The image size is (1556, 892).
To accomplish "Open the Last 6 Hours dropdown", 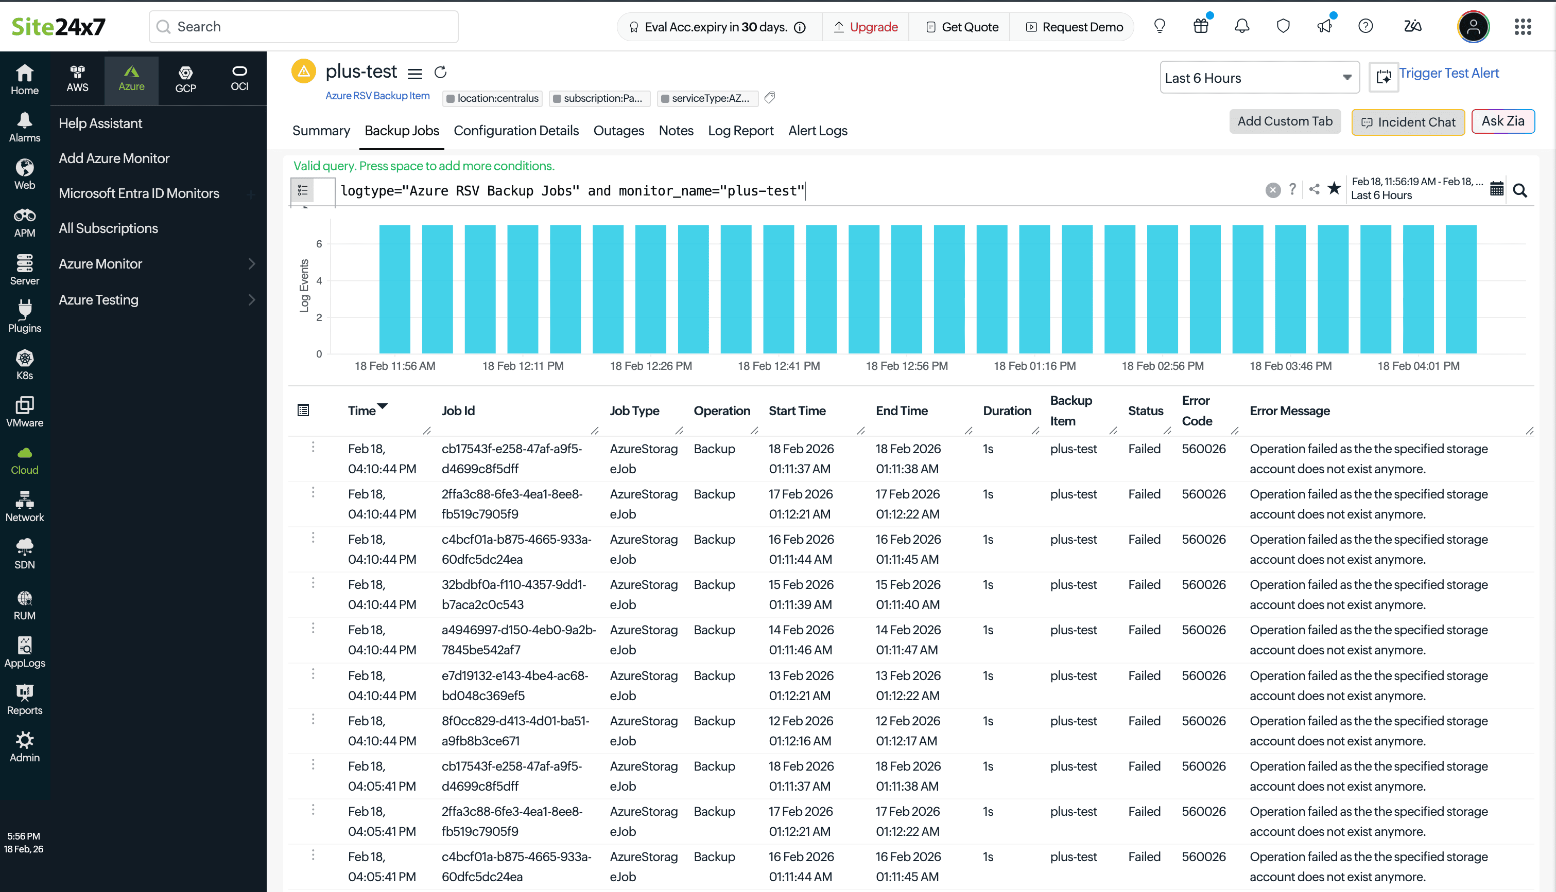I will tap(1259, 78).
